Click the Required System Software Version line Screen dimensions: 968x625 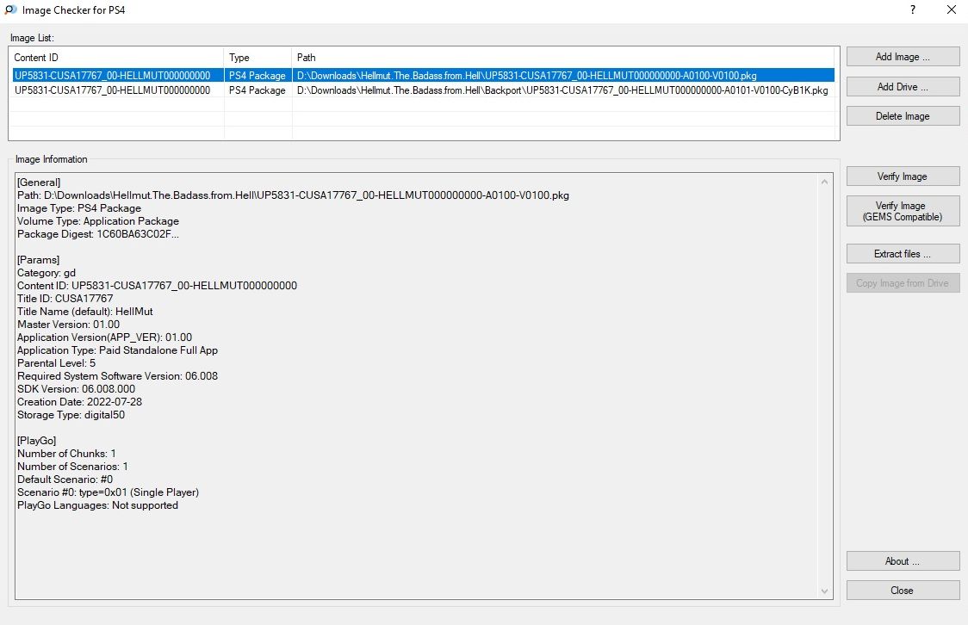click(117, 375)
